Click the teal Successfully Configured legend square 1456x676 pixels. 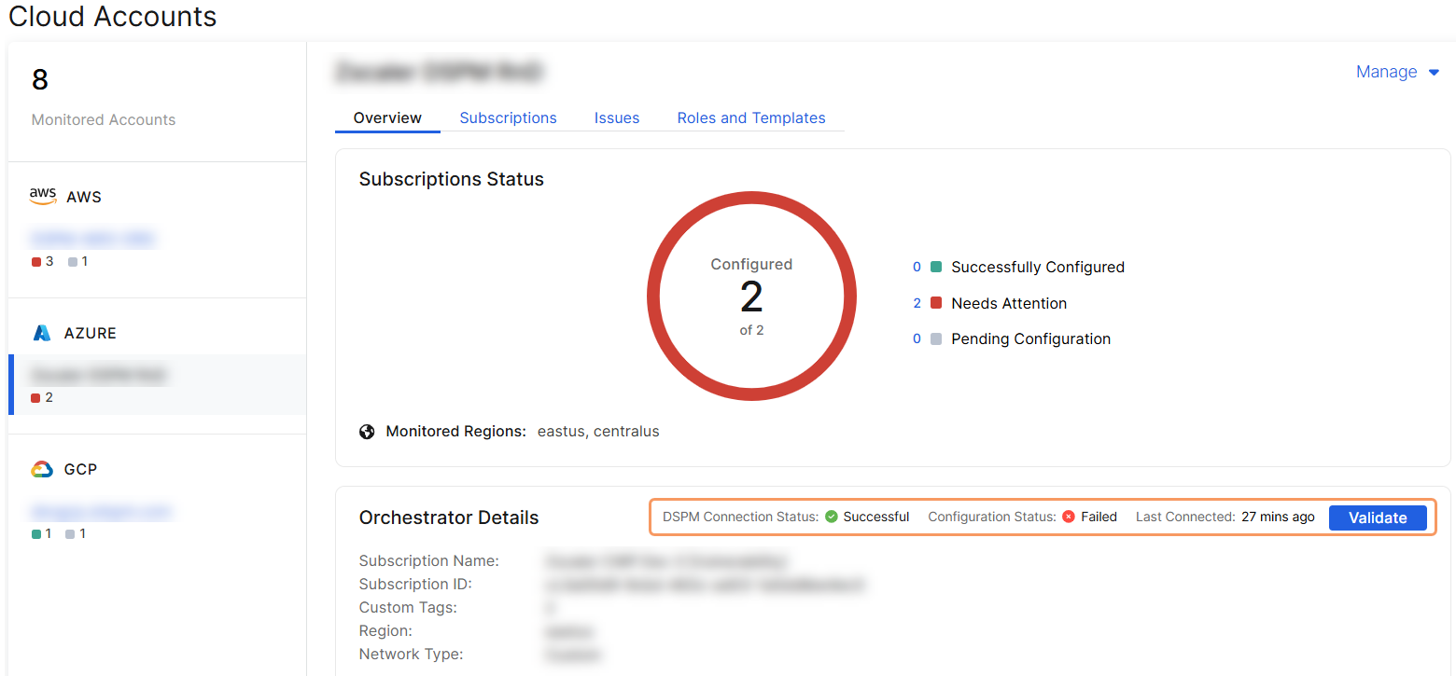pos(936,266)
